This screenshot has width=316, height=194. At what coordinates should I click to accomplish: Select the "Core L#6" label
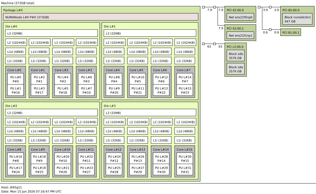click(160, 70)
